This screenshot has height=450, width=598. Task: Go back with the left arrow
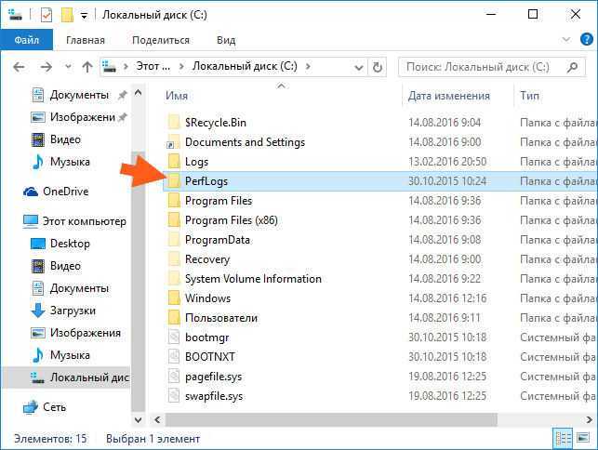[20, 68]
